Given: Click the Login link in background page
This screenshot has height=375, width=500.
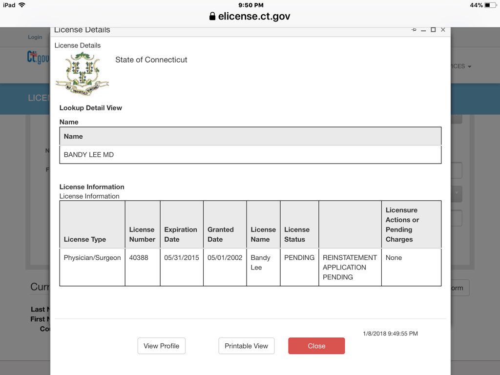Looking at the screenshot, I should click(x=35, y=37).
